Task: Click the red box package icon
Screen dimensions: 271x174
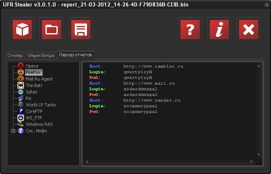Action: pos(22,30)
